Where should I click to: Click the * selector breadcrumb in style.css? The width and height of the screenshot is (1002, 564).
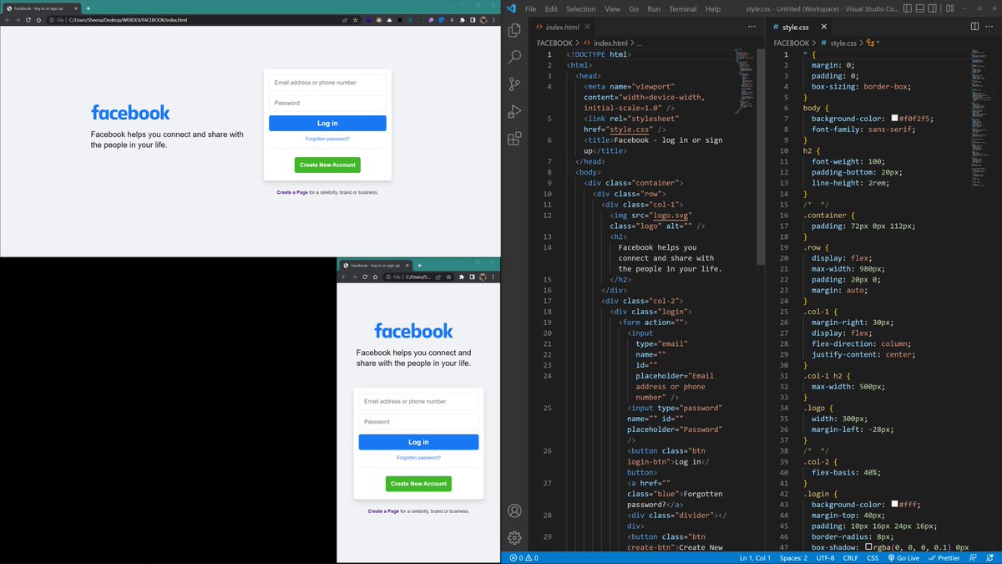(873, 43)
